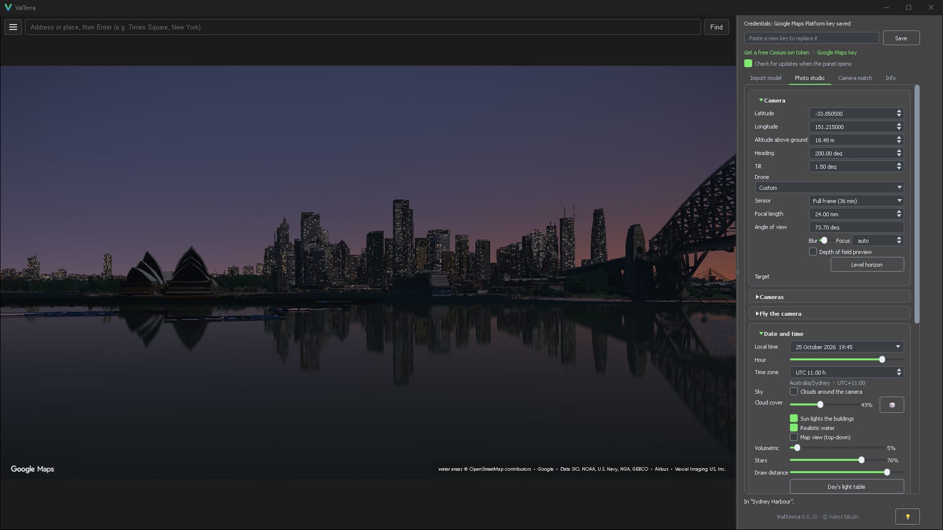Adjust the Volumetric slider handle
Screen dimensions: 943x530
[797, 448]
